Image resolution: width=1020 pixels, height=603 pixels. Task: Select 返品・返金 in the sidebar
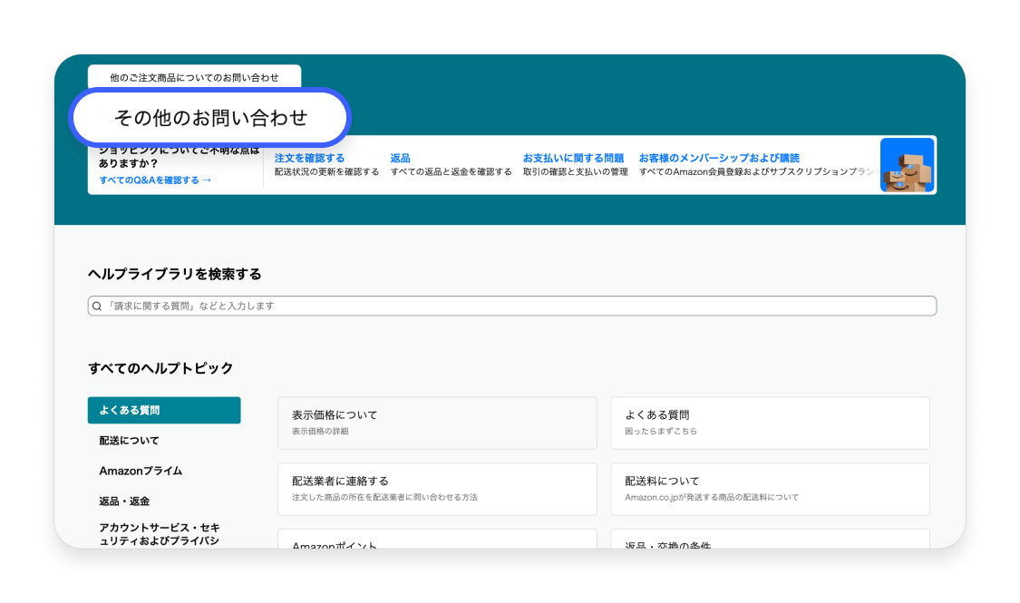point(124,501)
